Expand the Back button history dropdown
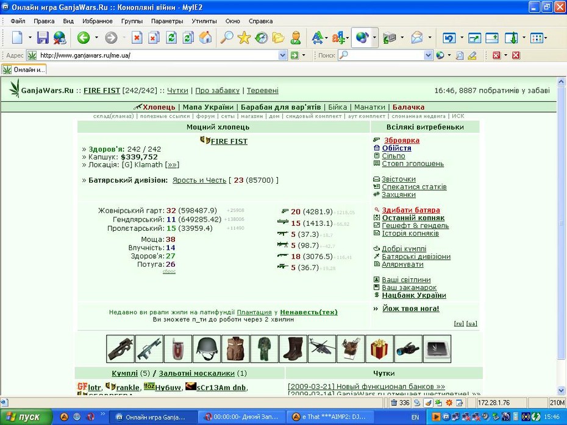This screenshot has width=567, height=425. click(96, 38)
